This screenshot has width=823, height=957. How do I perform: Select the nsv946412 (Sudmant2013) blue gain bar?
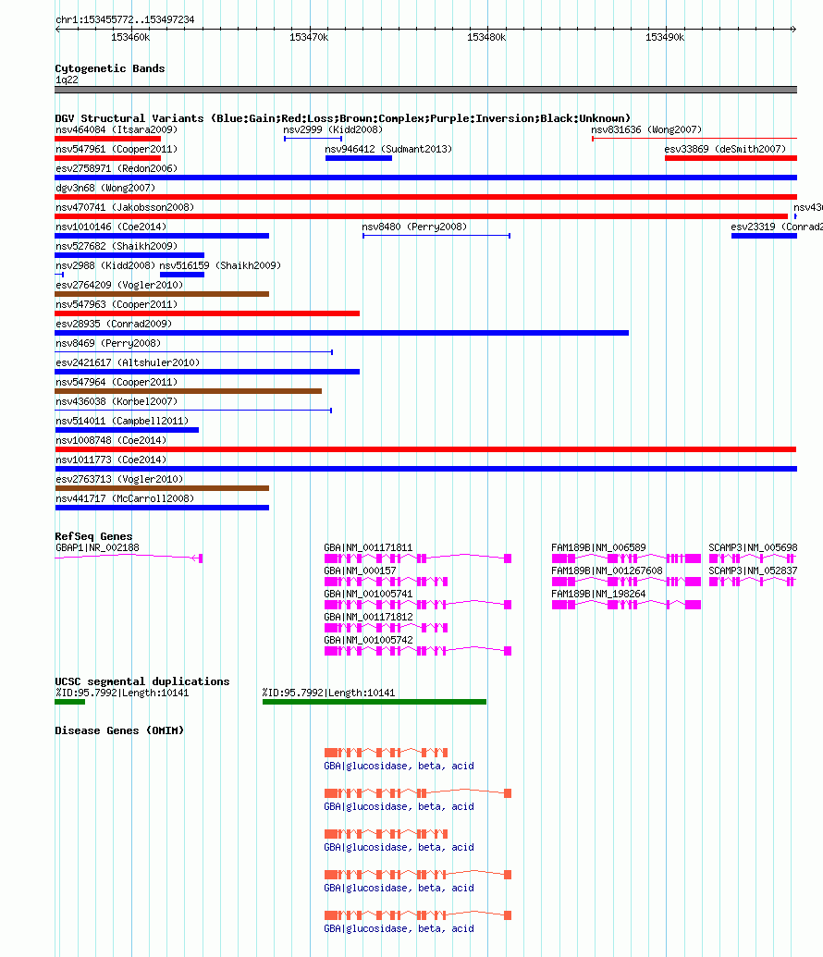pos(359,158)
